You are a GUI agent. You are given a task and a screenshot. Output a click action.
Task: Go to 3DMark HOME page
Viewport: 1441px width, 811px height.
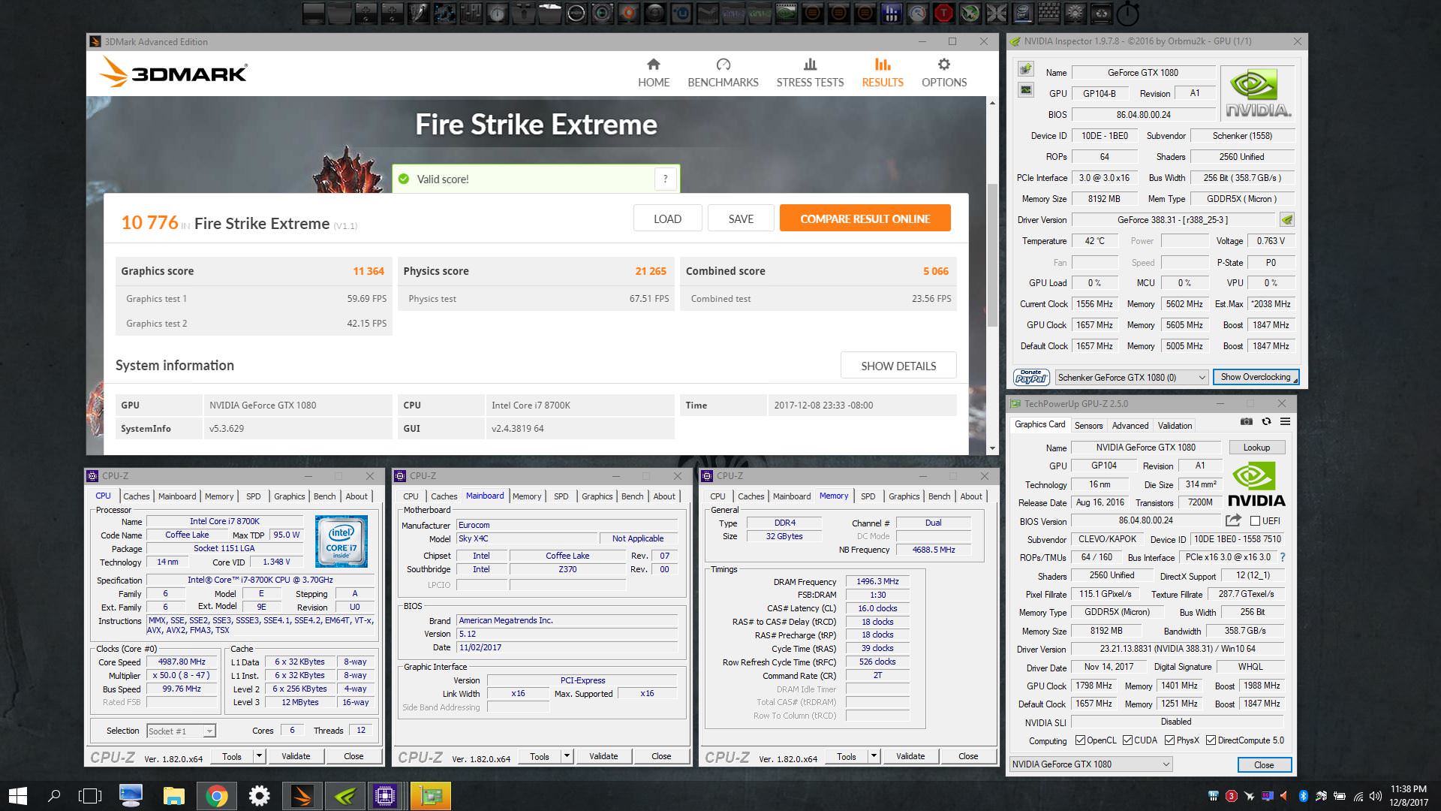click(654, 74)
